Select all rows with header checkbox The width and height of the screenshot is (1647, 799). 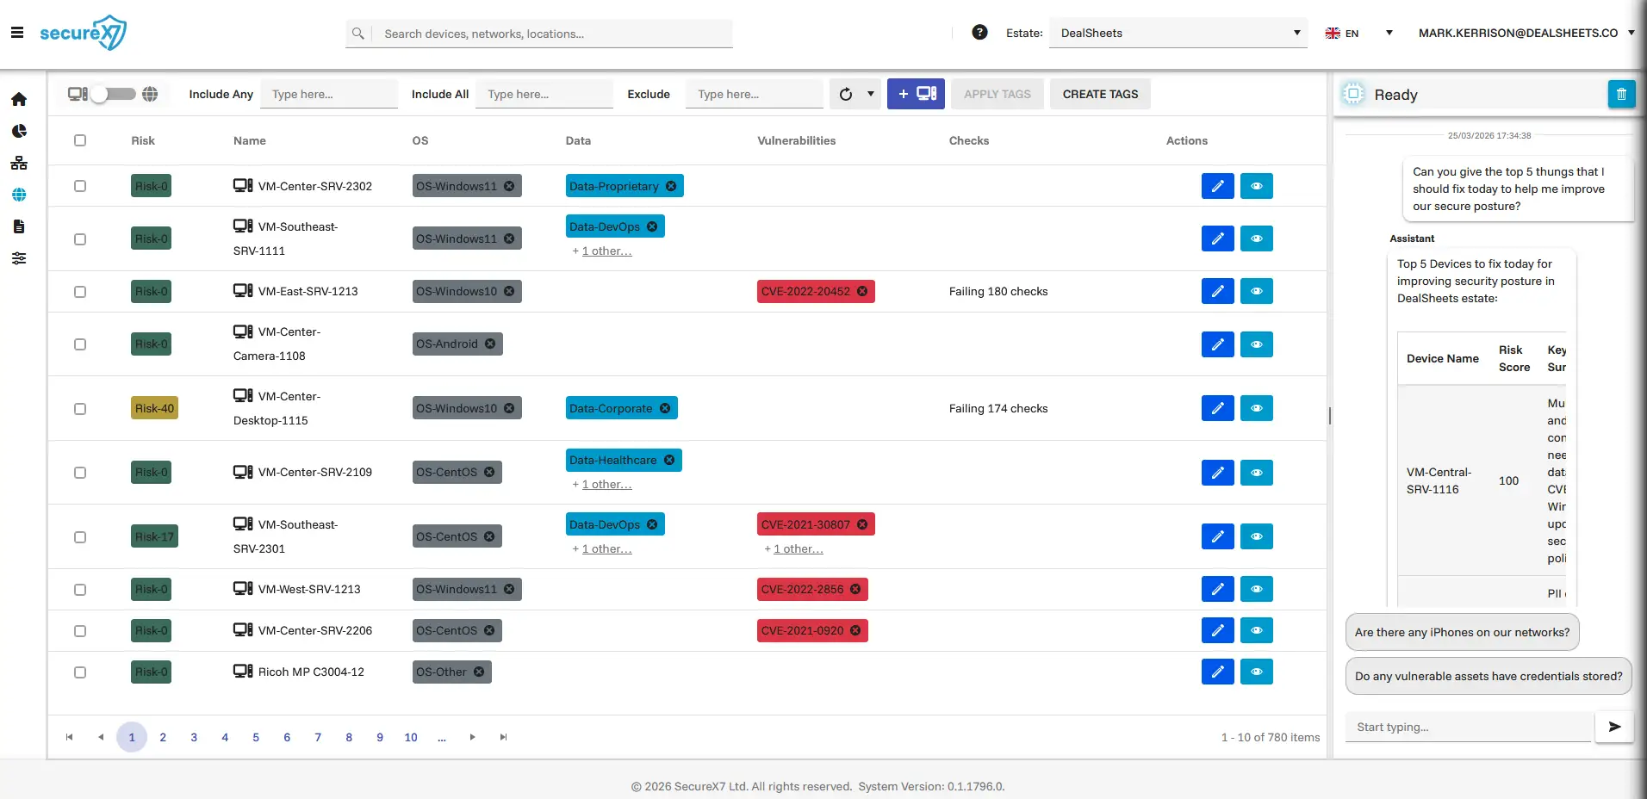[80, 140]
